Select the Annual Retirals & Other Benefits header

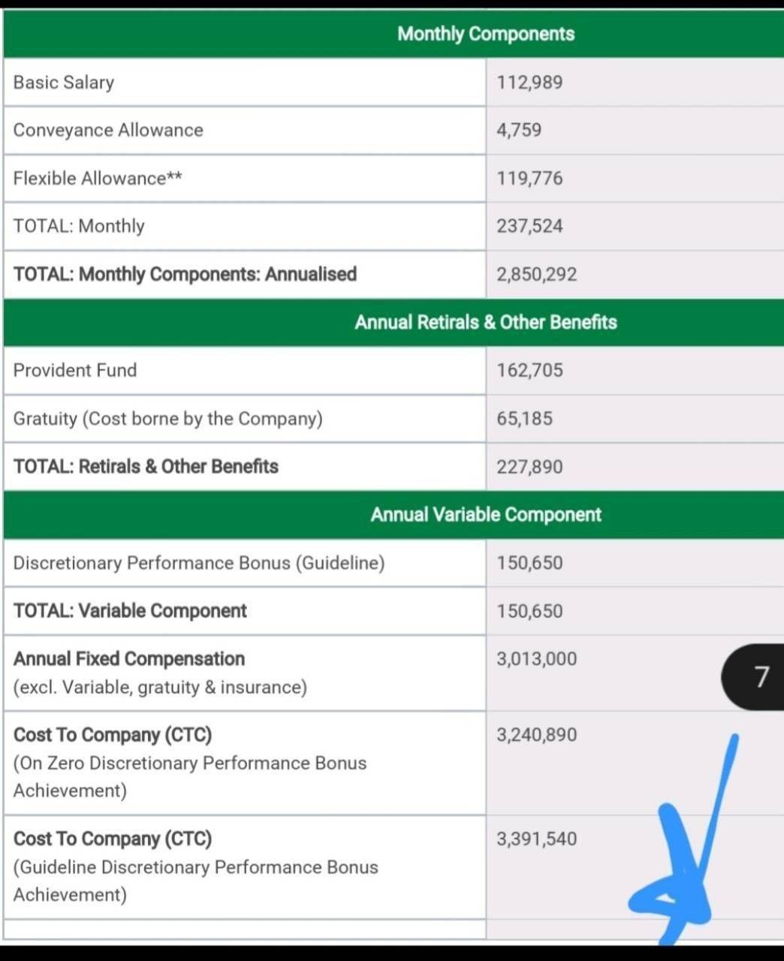486,322
